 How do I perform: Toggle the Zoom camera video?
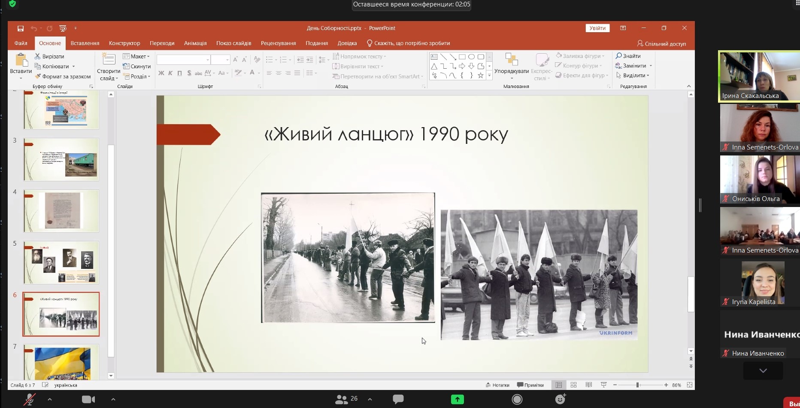pos(88,399)
